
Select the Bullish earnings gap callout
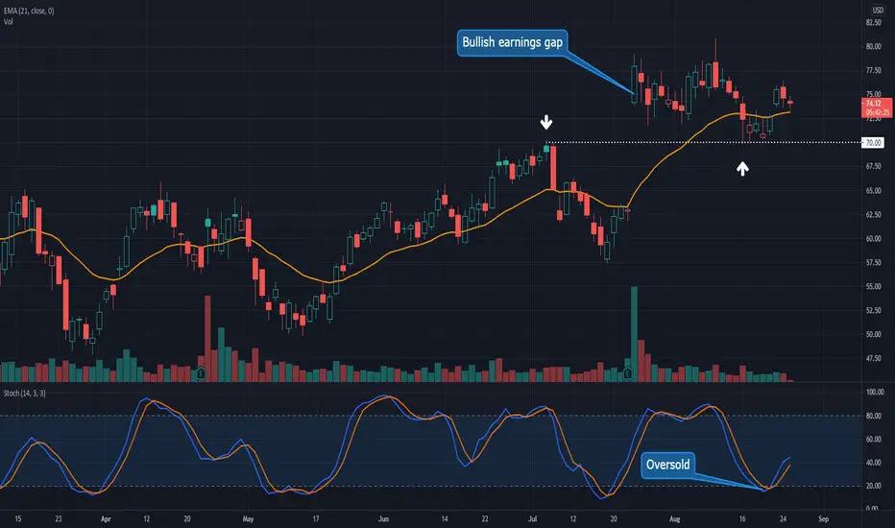(512, 42)
